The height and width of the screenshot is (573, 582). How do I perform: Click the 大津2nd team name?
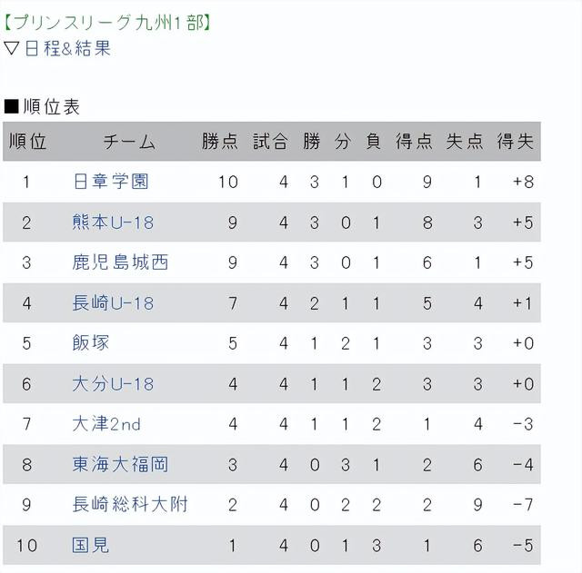(106, 424)
